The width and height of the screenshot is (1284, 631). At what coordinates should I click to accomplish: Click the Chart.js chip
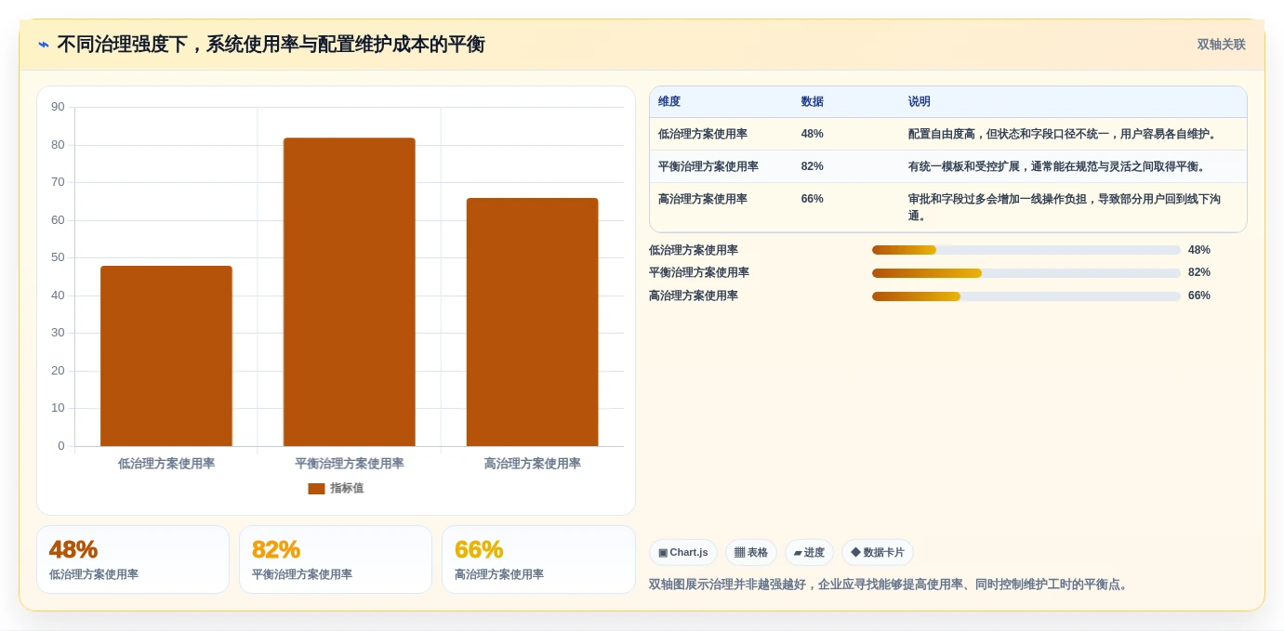coord(683,552)
